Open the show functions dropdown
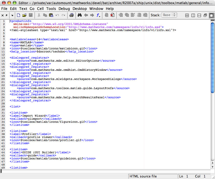The image size is (215, 179). [98, 15]
